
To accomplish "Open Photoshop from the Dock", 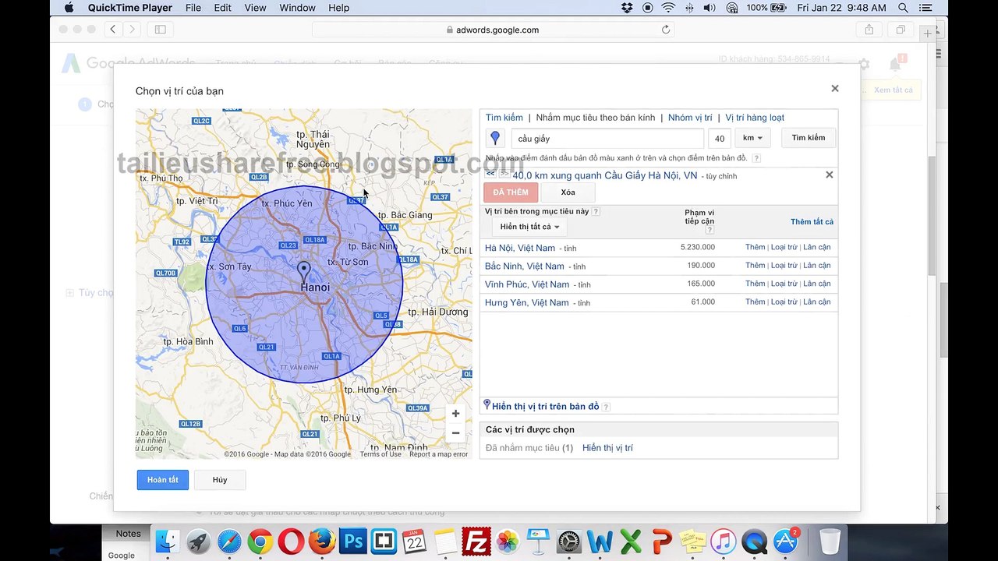I will [353, 541].
